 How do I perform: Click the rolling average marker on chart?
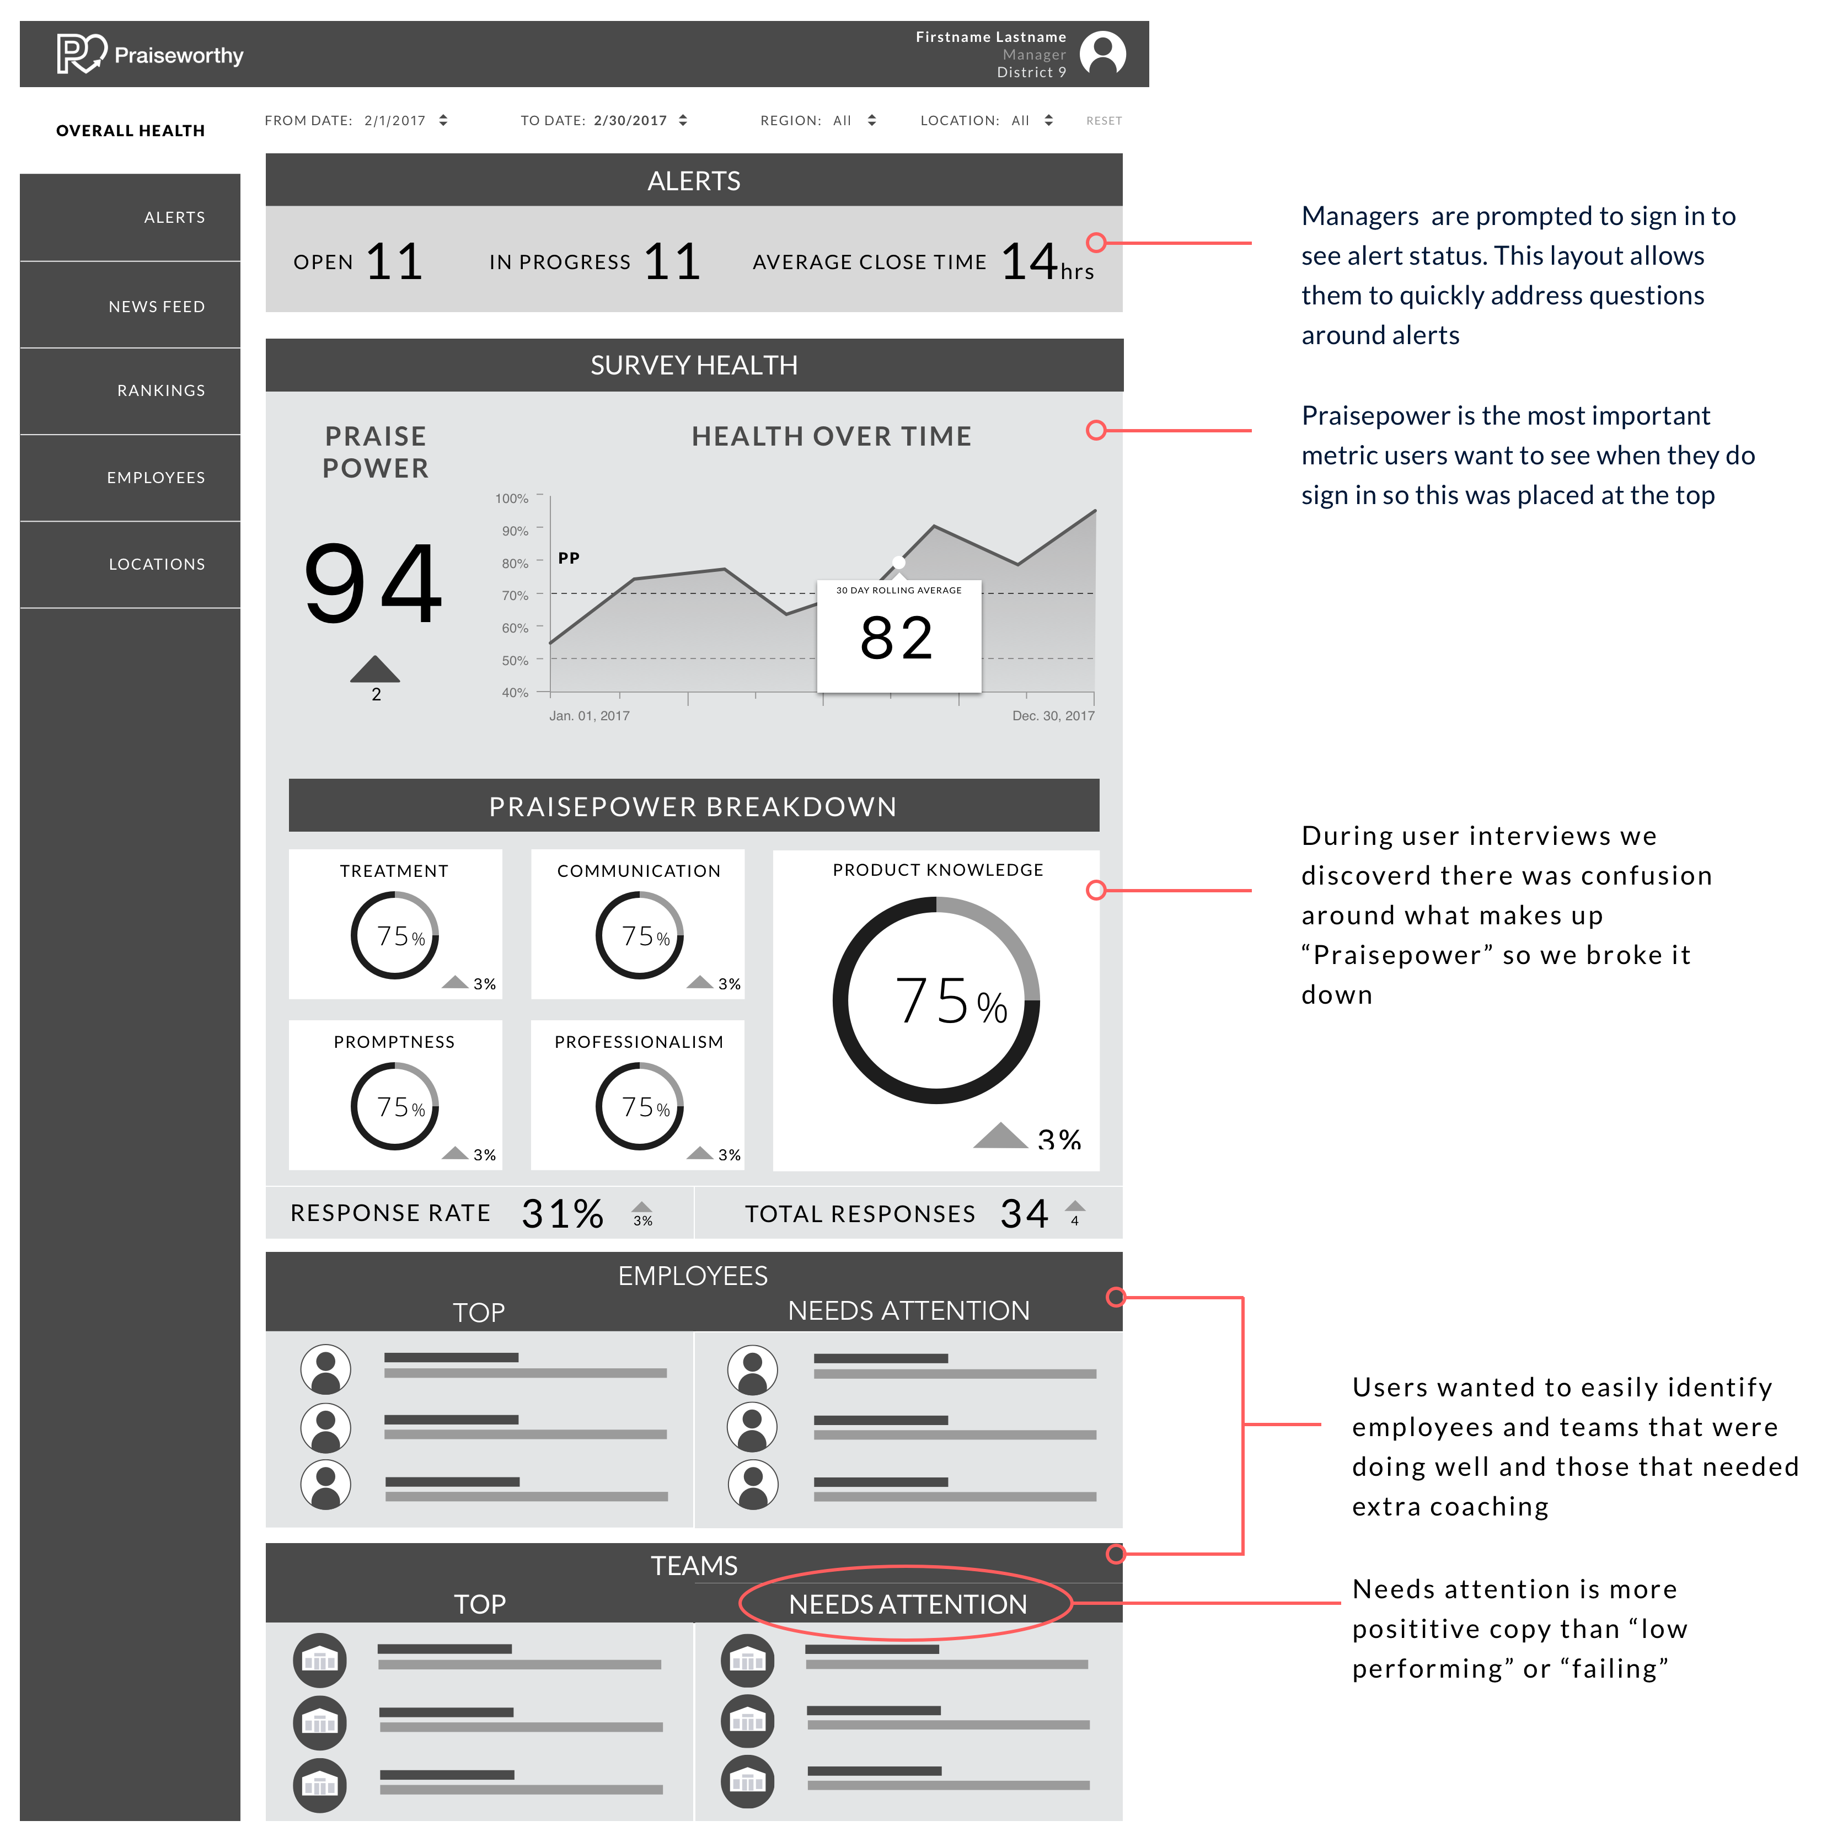898,563
